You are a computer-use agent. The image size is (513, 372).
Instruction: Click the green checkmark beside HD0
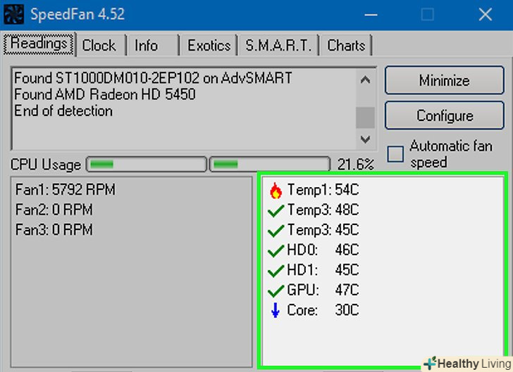(x=276, y=250)
